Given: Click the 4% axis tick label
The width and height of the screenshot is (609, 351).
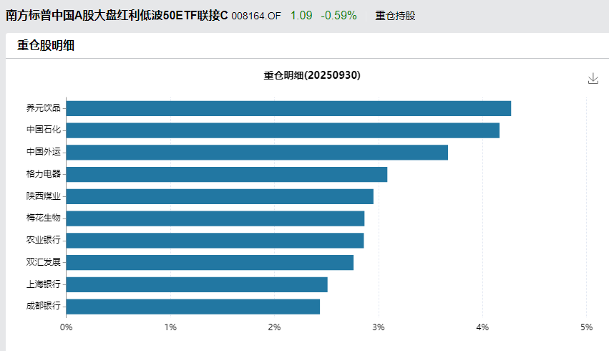Looking at the screenshot, I should 482,327.
